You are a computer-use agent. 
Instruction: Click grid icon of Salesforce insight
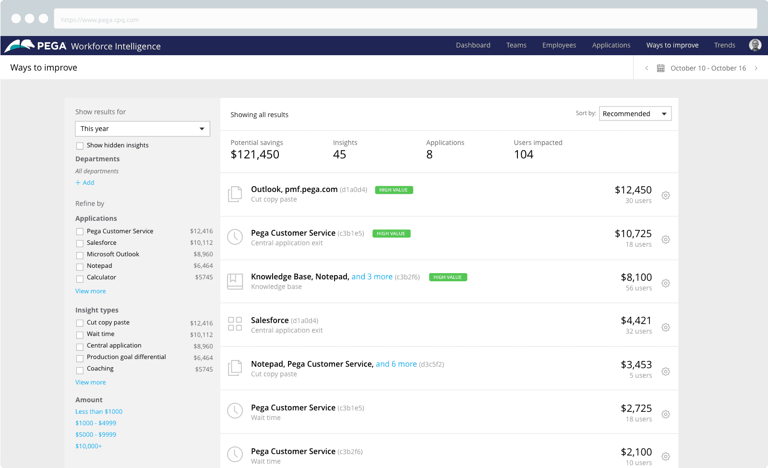coord(235,324)
